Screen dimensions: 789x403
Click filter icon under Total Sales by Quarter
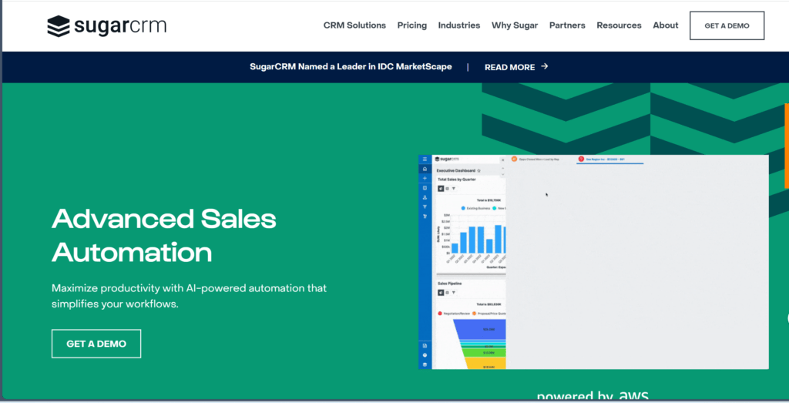(x=454, y=188)
